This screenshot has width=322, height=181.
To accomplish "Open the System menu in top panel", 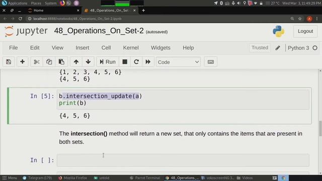I will pos(50,3).
